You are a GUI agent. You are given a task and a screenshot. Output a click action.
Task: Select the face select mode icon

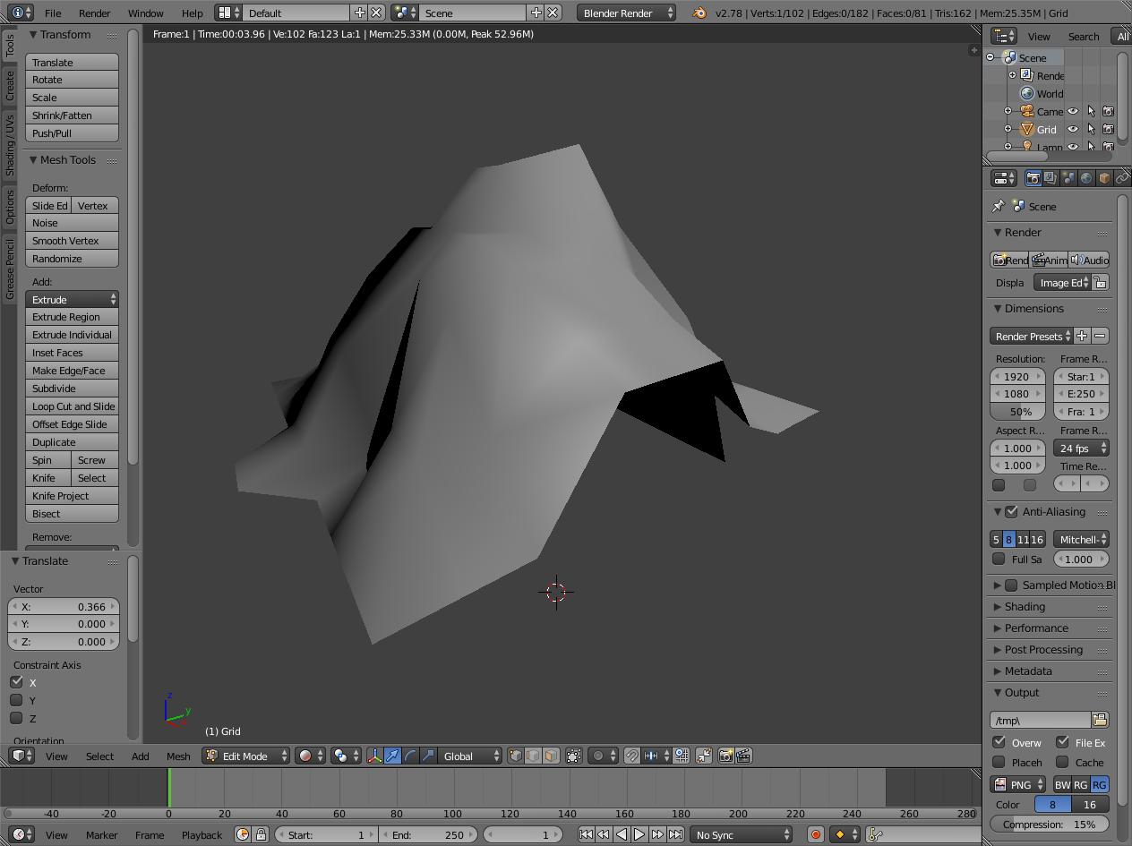551,756
